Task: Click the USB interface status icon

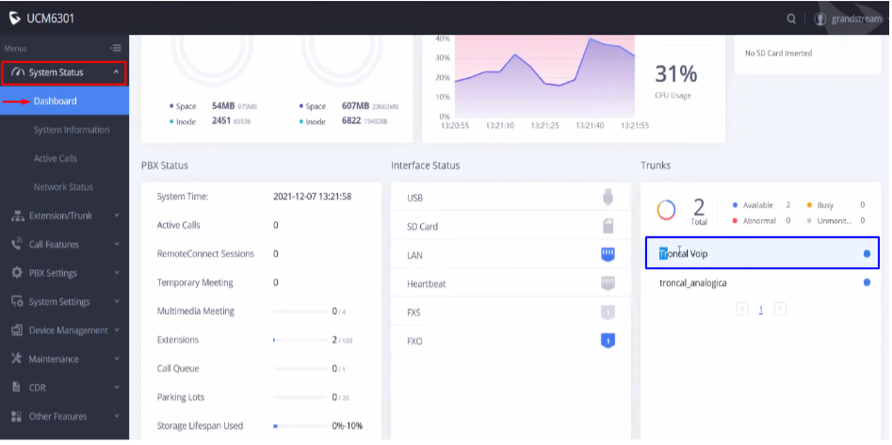Action: [x=608, y=198]
